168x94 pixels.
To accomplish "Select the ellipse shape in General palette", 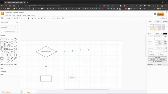I will (15, 39).
